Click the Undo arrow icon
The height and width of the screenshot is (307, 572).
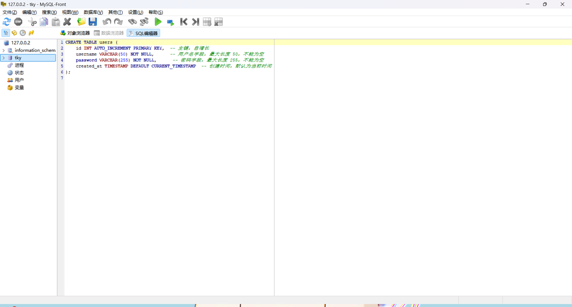(x=107, y=22)
